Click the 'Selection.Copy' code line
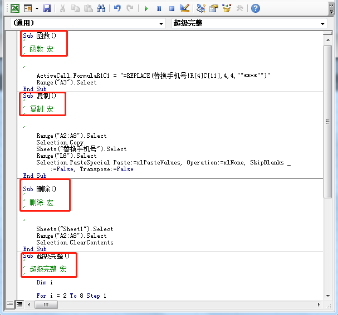The height and width of the screenshot is (315, 338). pyautogui.click(x=60, y=142)
